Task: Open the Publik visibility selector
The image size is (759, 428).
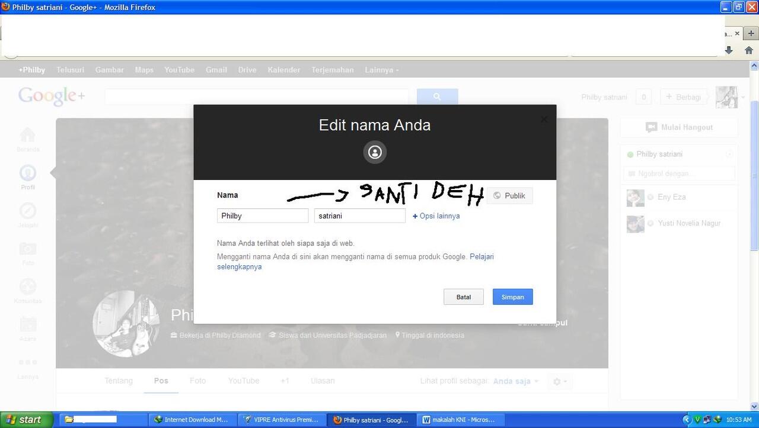Action: [x=509, y=195]
